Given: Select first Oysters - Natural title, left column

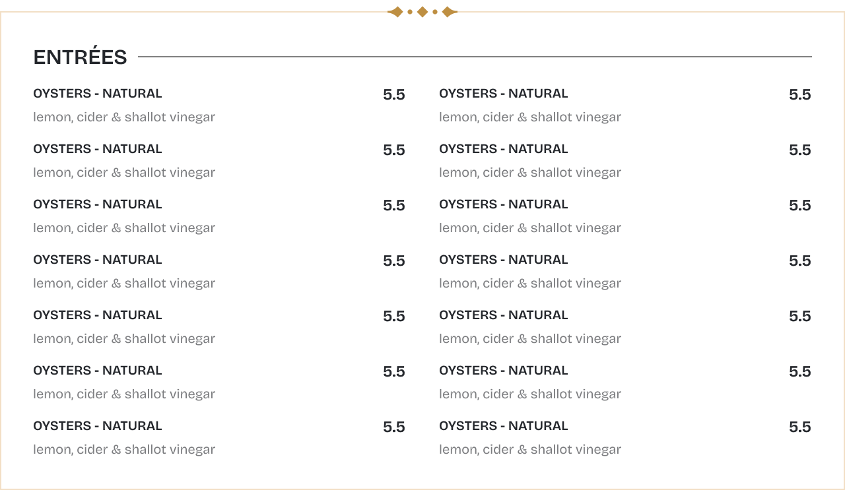Looking at the screenshot, I should 98,94.
